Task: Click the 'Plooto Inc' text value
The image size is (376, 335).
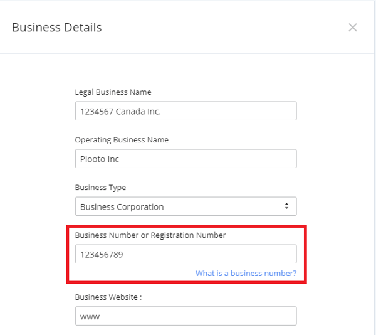Action: point(99,159)
